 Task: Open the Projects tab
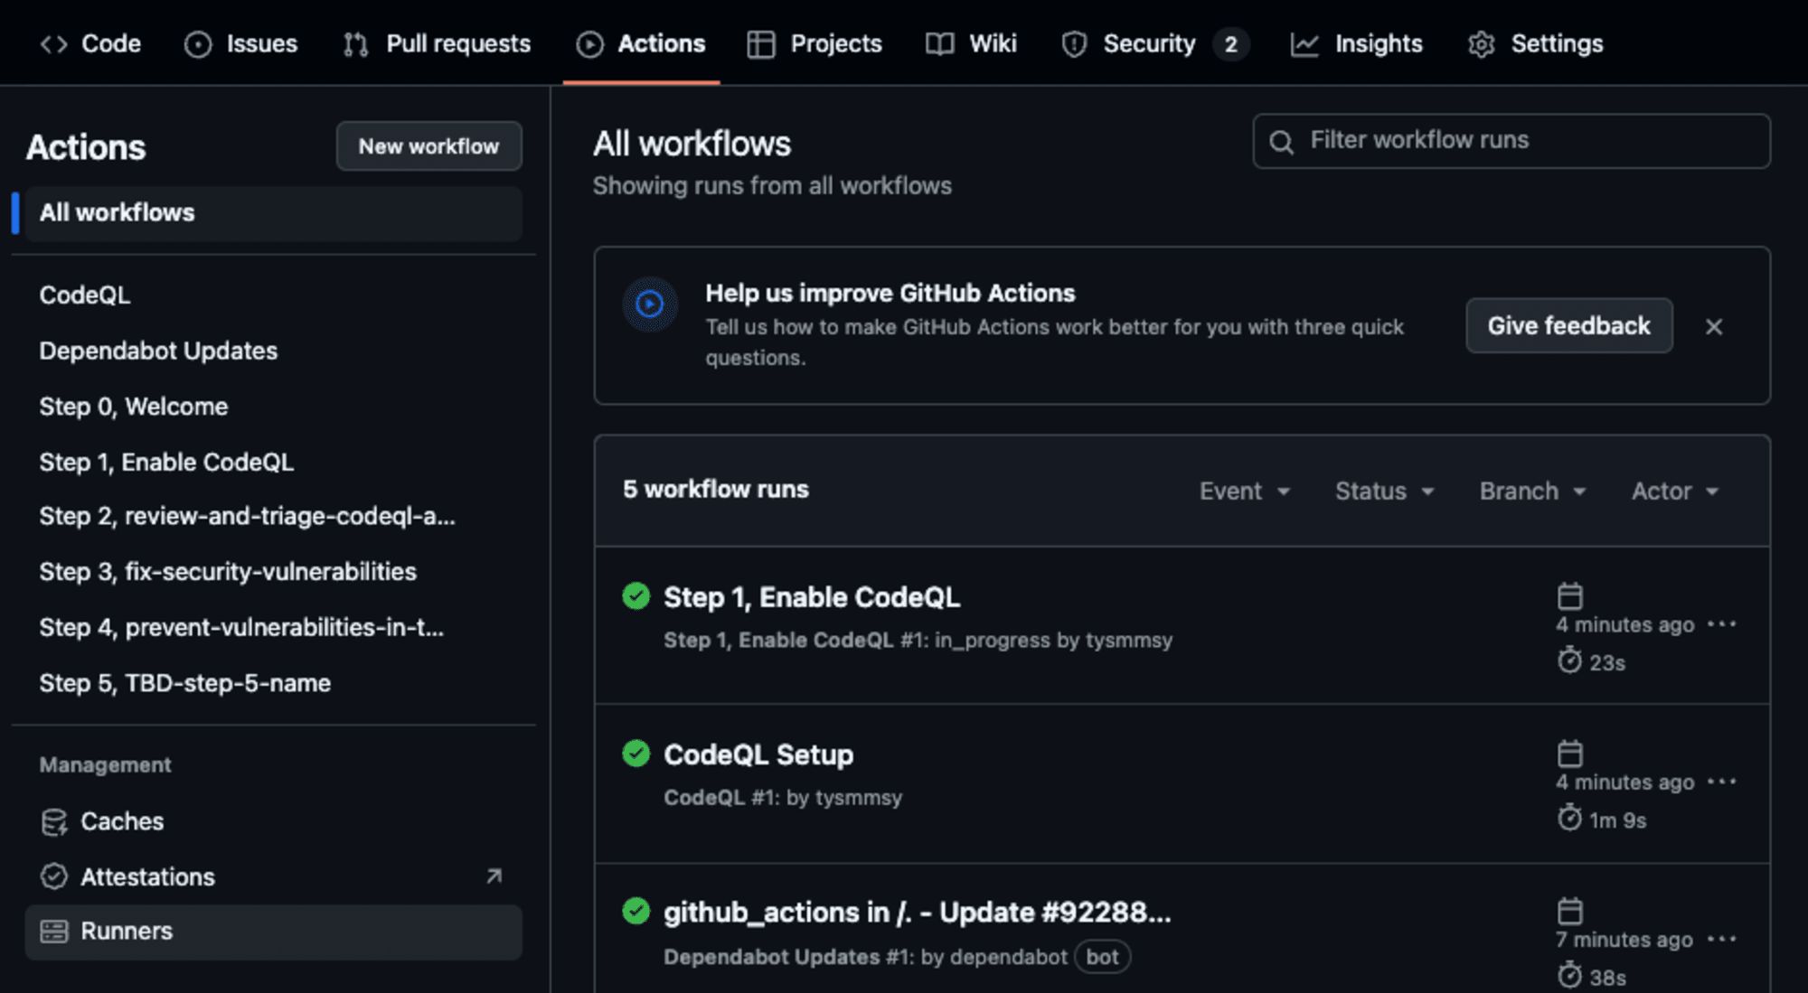coord(815,43)
